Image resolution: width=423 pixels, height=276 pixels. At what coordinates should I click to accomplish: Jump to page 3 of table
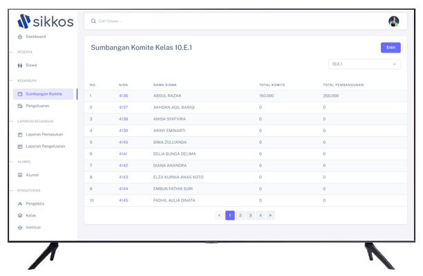[250, 215]
